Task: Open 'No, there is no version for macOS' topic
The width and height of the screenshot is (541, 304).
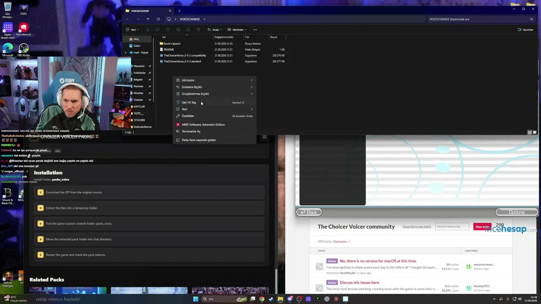Action: (x=378, y=261)
